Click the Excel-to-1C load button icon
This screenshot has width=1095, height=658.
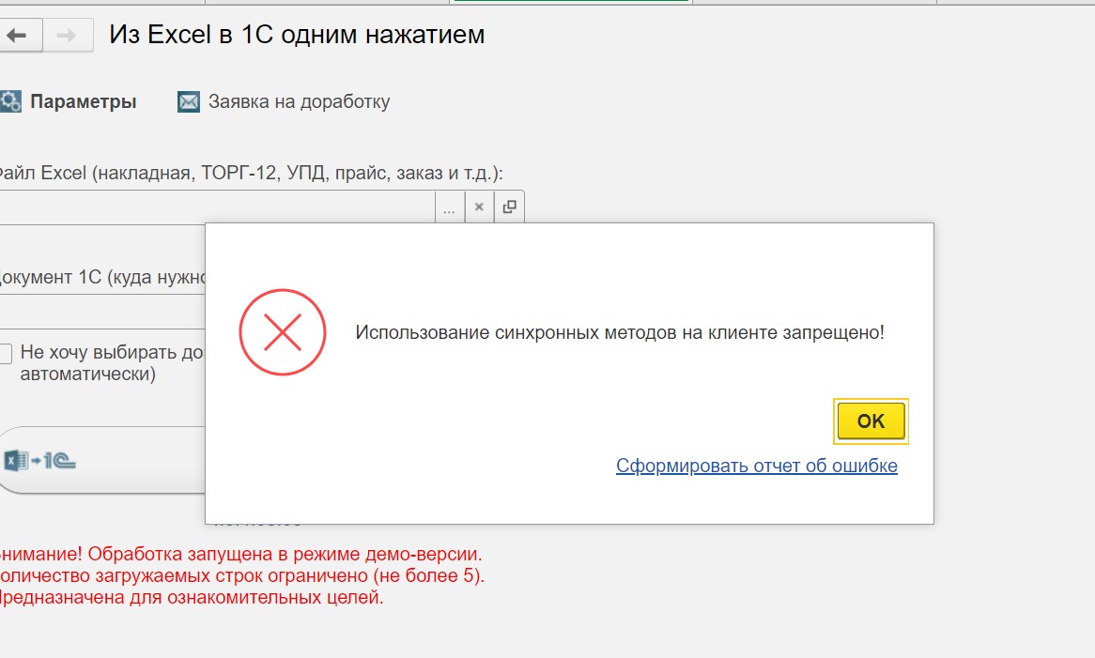39,461
